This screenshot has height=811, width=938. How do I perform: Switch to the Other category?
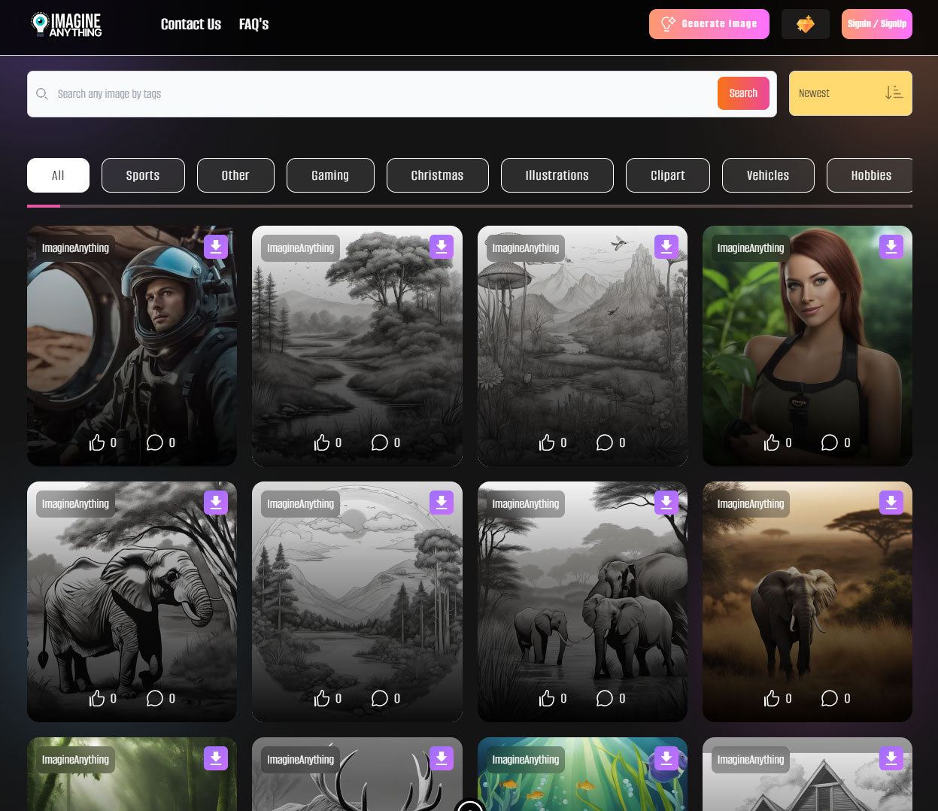click(235, 175)
